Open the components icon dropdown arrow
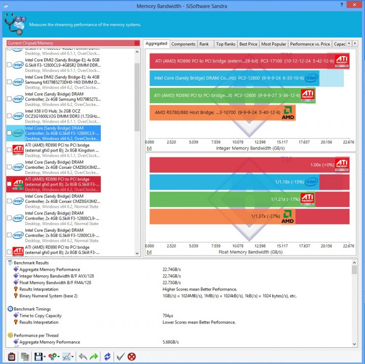365x364 pixels. point(58,357)
